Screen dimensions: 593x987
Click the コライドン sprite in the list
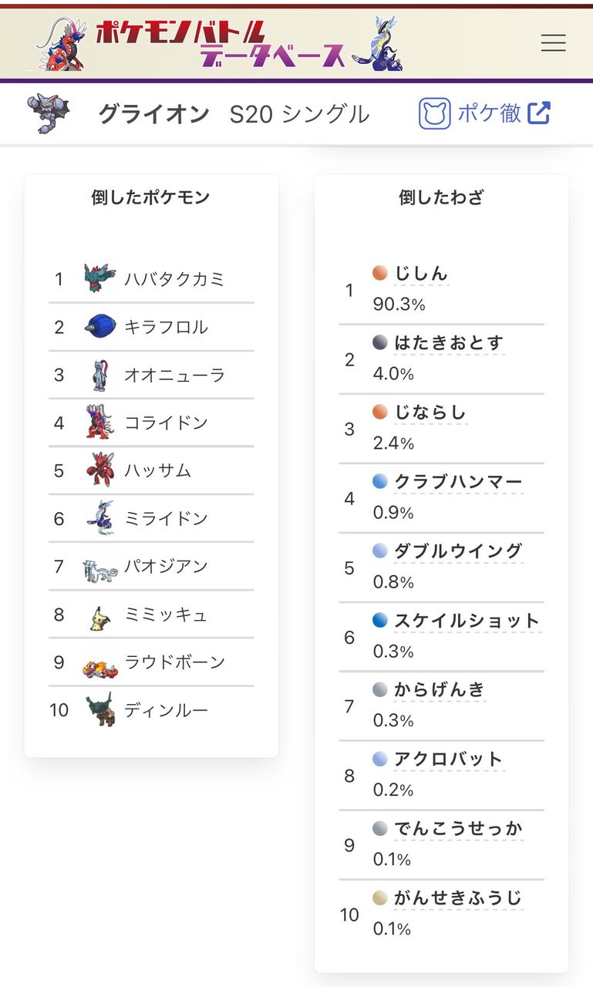pos(99,422)
